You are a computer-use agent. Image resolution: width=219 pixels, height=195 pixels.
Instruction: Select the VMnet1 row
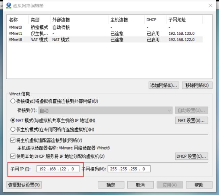pyautogui.click(x=105, y=33)
